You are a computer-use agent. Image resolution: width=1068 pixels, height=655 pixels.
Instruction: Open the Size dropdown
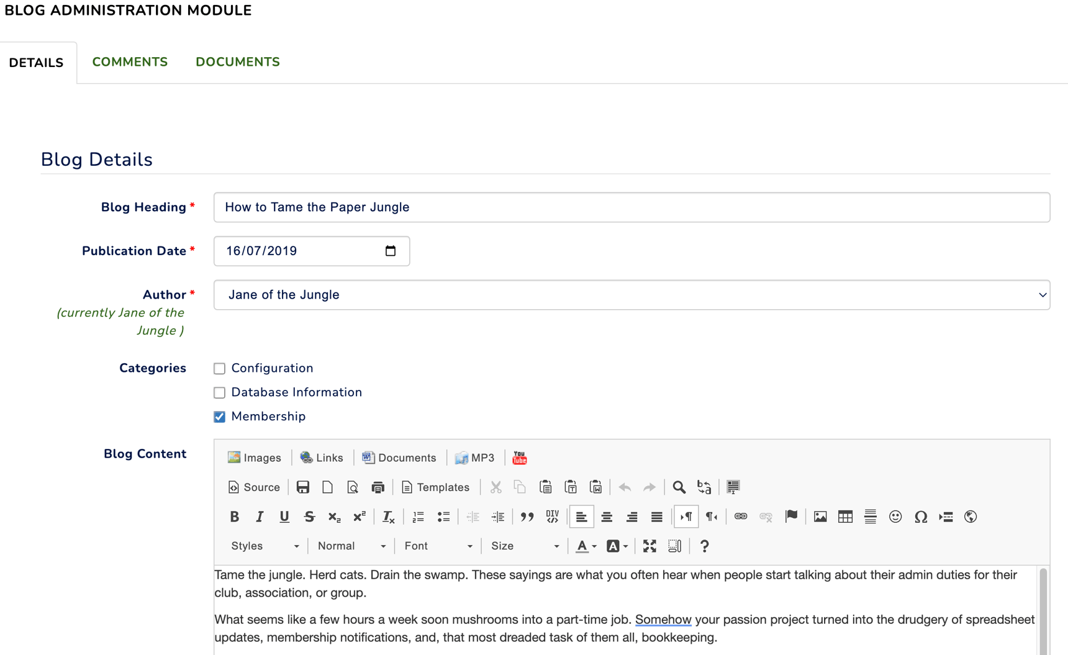[x=525, y=546]
